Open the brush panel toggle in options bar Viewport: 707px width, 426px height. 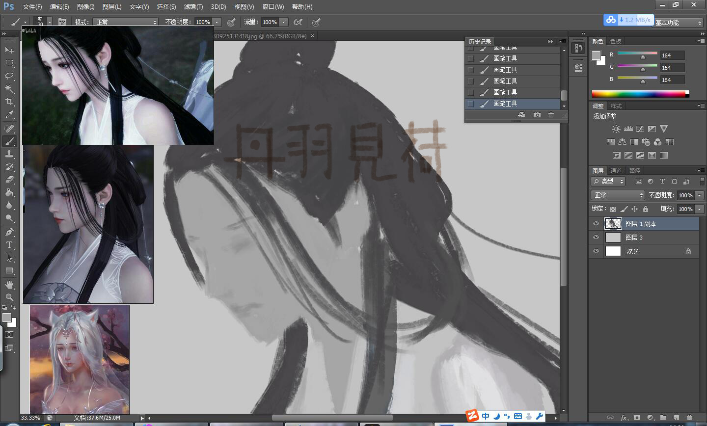pos(62,22)
